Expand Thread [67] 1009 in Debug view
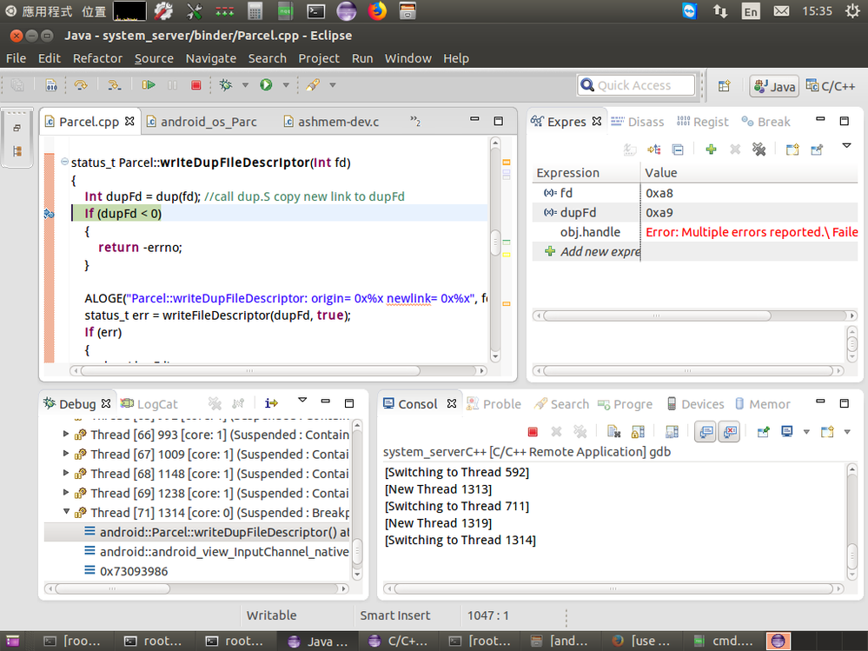Viewport: 868px width, 651px height. (x=66, y=454)
